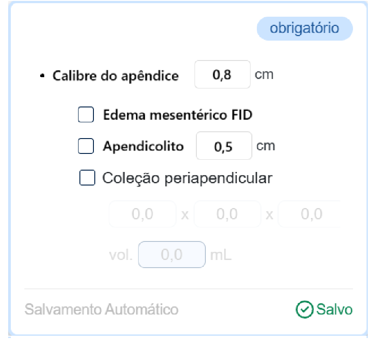Viewport: 376px width, 343px height.
Task: Click the cm unit beside Calibre field
Action: pyautogui.click(x=264, y=74)
